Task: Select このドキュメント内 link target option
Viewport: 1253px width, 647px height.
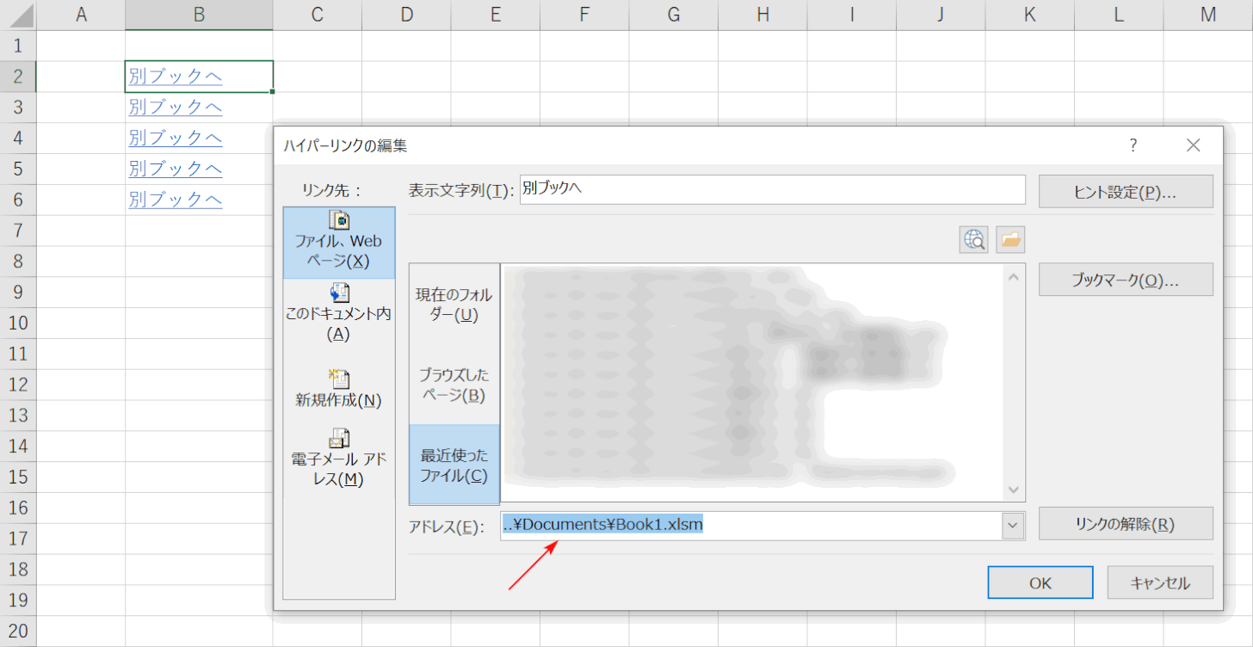Action: tap(339, 314)
